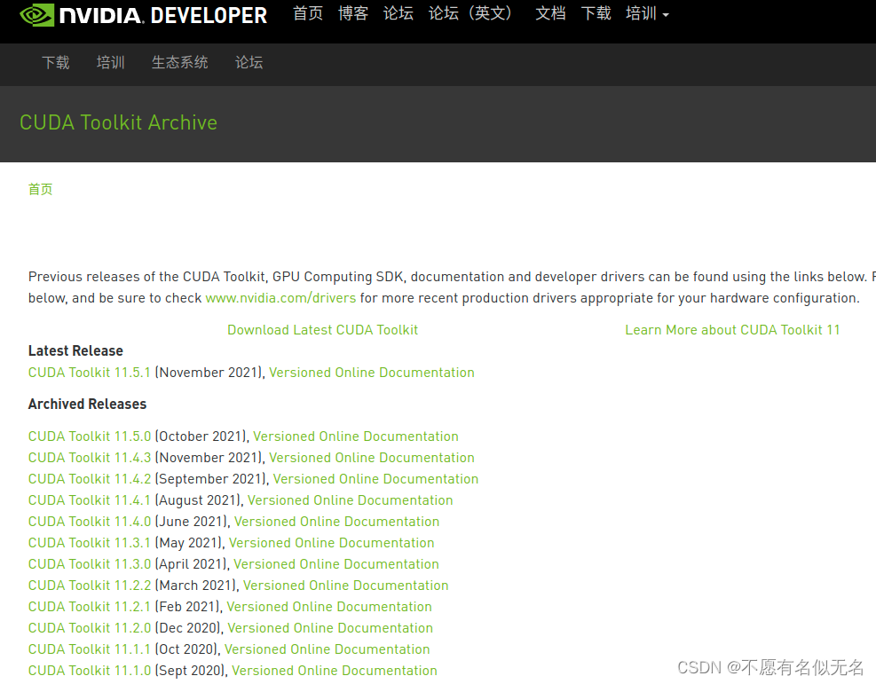The height and width of the screenshot is (684, 876).
Task: Open 论坛（英文）in the top navigation
Action: pyautogui.click(x=470, y=13)
